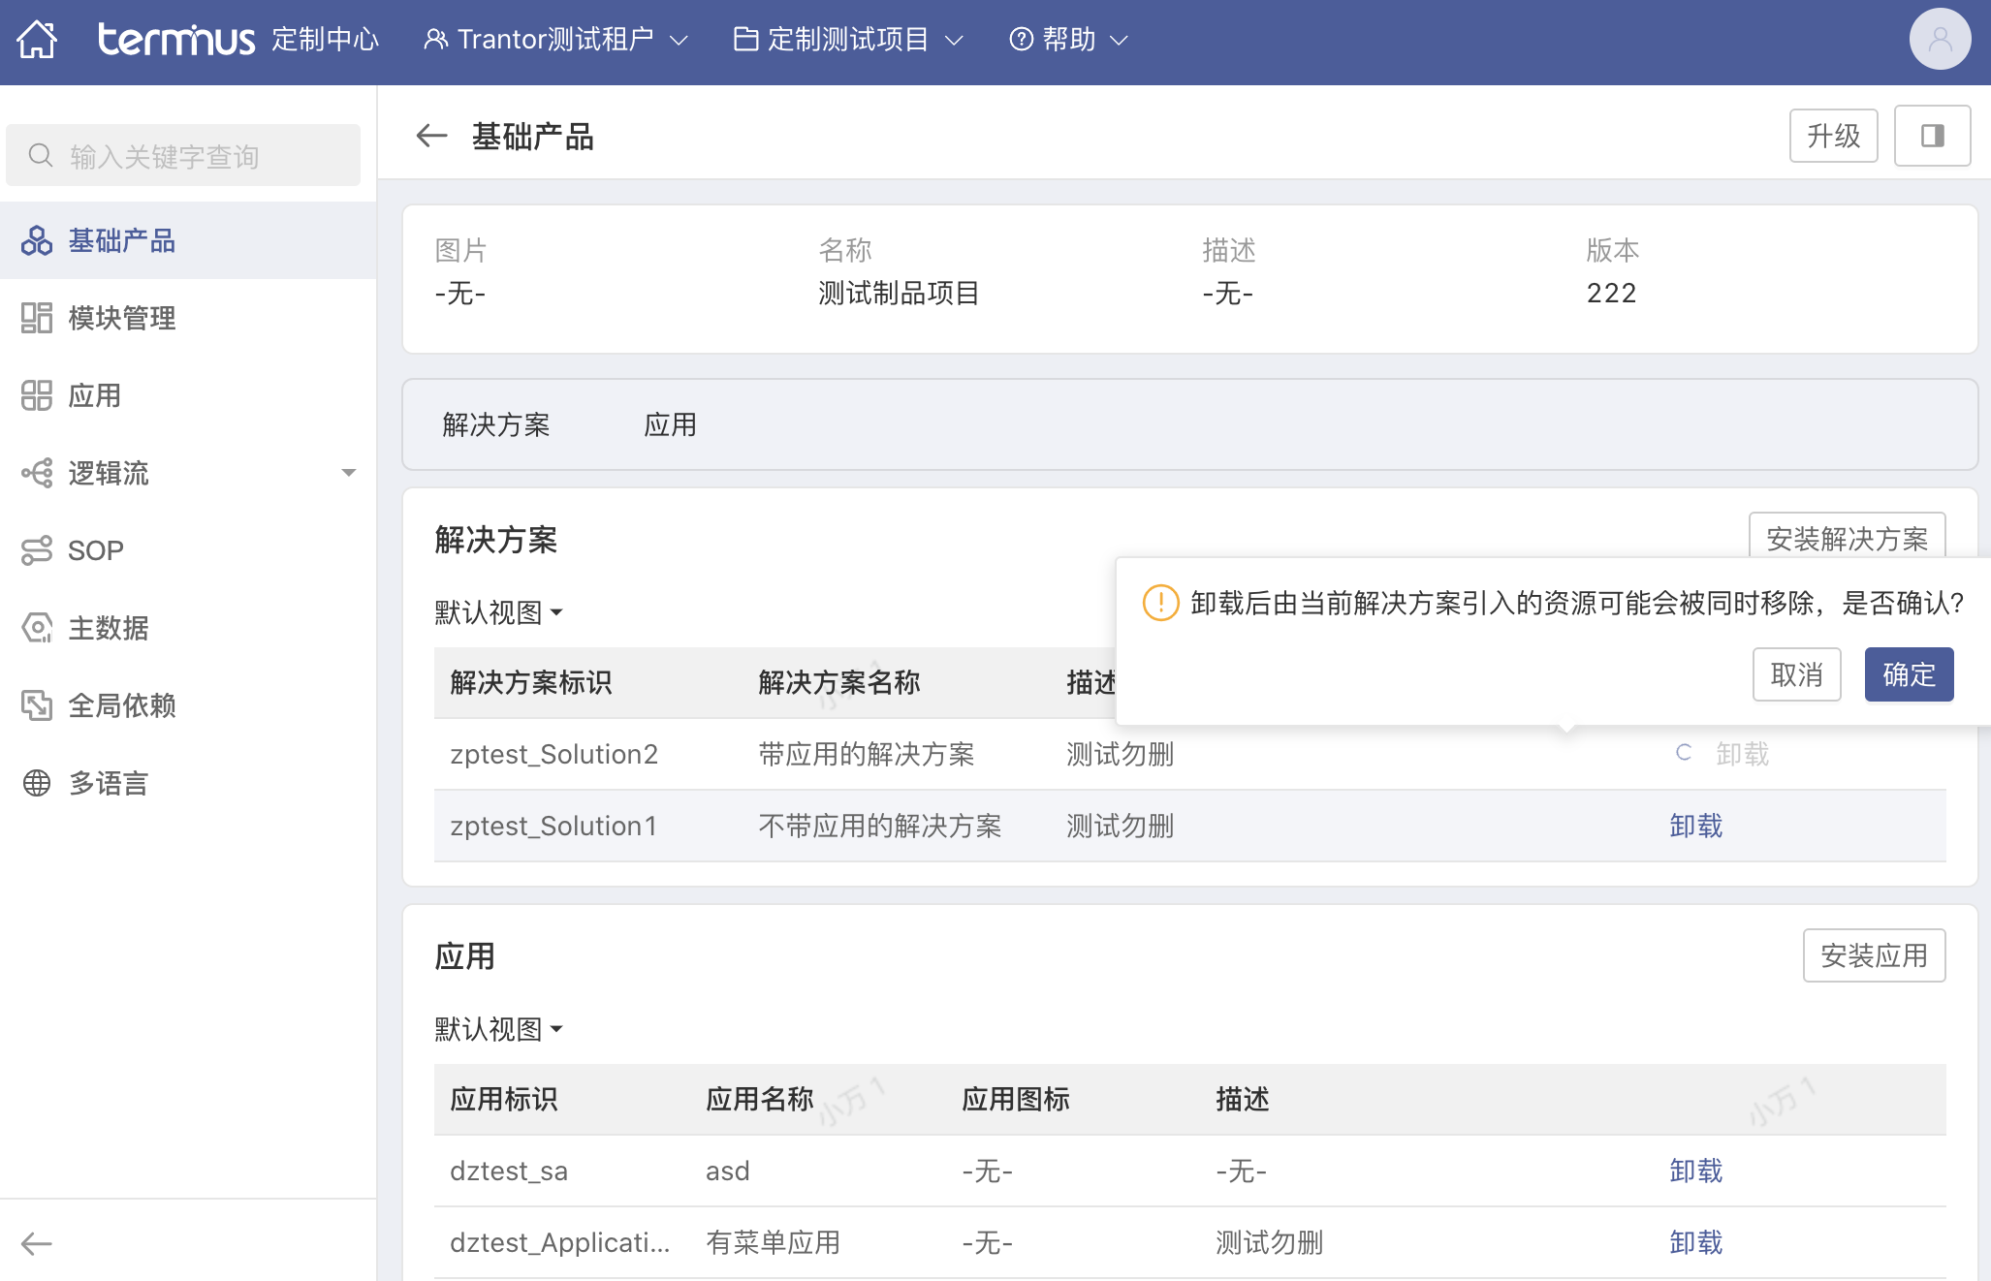Click the asd application name cell
This screenshot has width=1991, height=1281.
[x=727, y=1171]
